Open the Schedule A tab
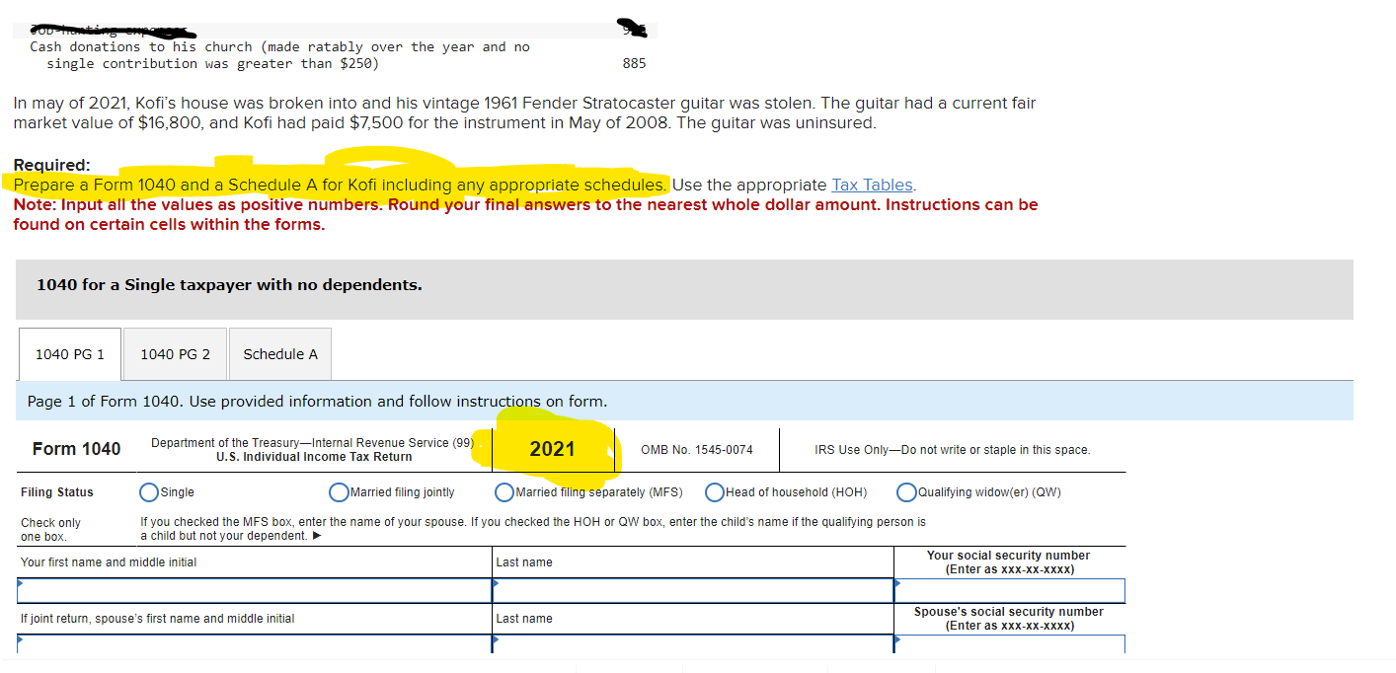This screenshot has width=1396, height=673. pyautogui.click(x=279, y=353)
